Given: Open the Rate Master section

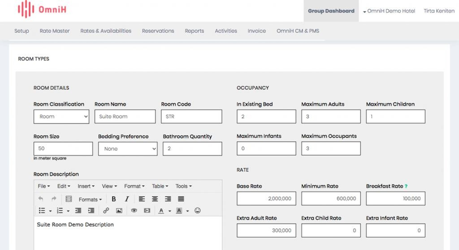Looking at the screenshot, I should pos(55,31).
